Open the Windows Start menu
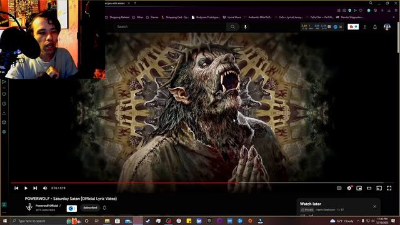 [5, 221]
